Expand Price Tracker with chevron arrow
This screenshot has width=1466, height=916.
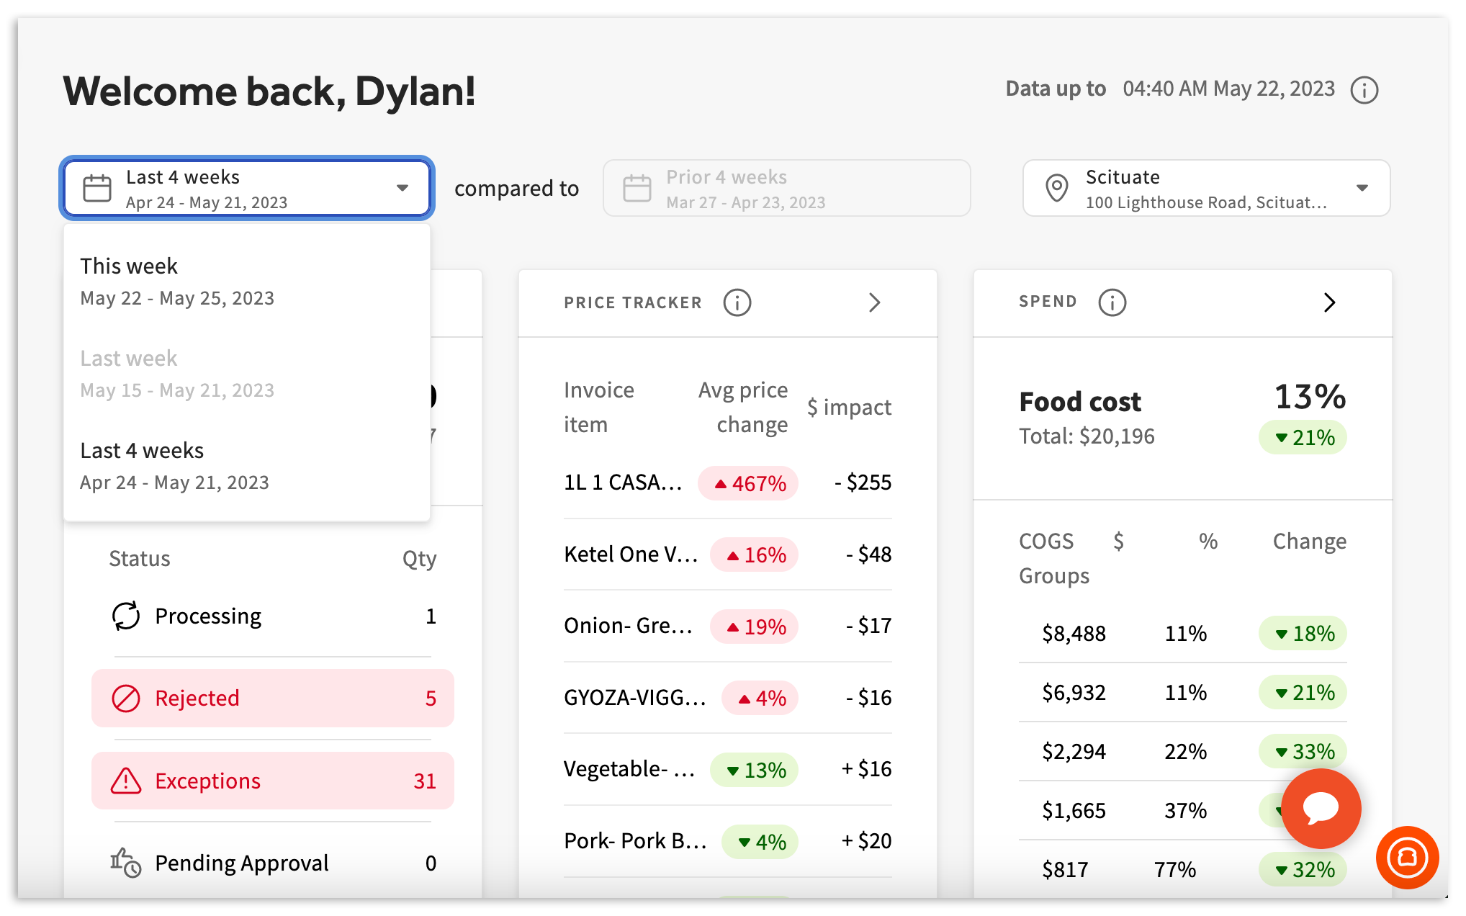coord(874,302)
